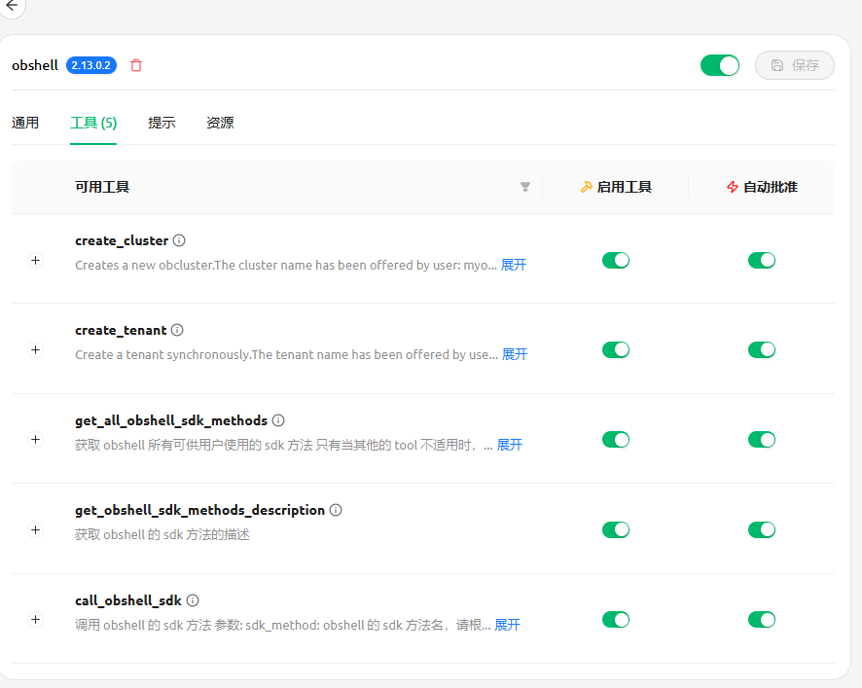Turn off auto-approve for create_tenant
The width and height of the screenshot is (862, 688).
(x=762, y=349)
